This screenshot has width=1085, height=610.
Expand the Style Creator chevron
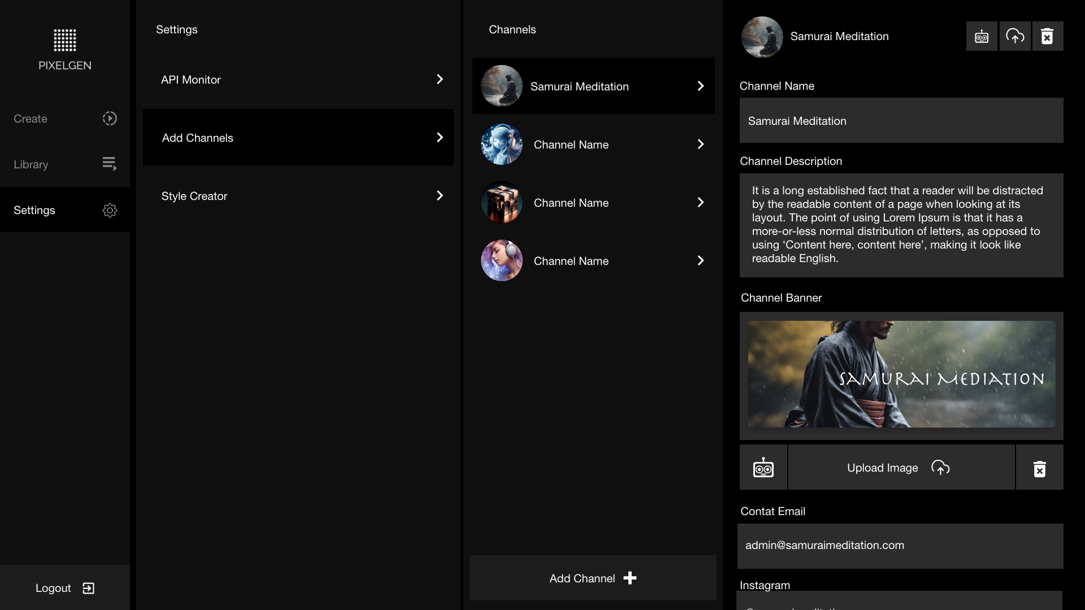coord(440,196)
